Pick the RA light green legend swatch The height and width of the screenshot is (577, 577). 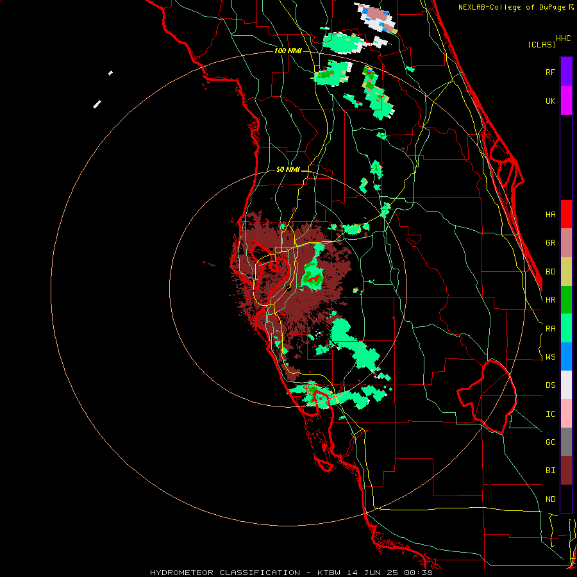(566, 328)
